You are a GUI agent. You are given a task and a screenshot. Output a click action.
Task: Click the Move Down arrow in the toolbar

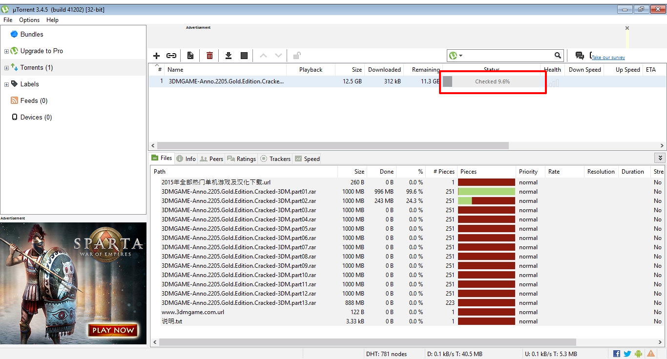(x=278, y=55)
